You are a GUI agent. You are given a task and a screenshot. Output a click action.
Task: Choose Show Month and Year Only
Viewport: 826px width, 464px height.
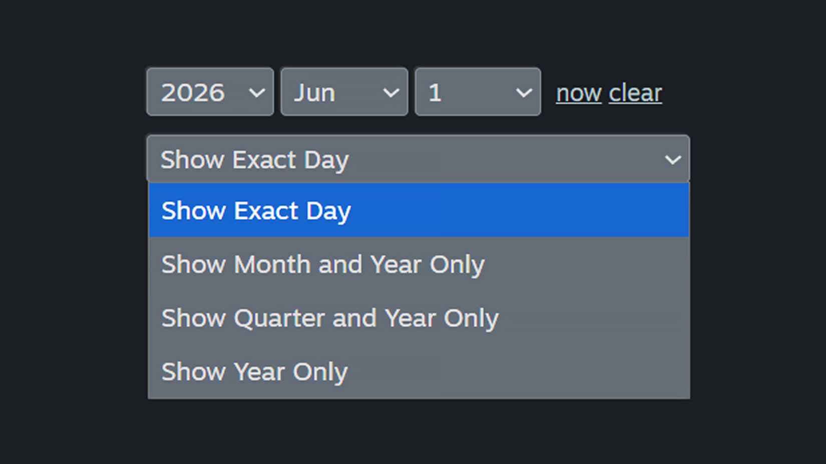(x=419, y=264)
